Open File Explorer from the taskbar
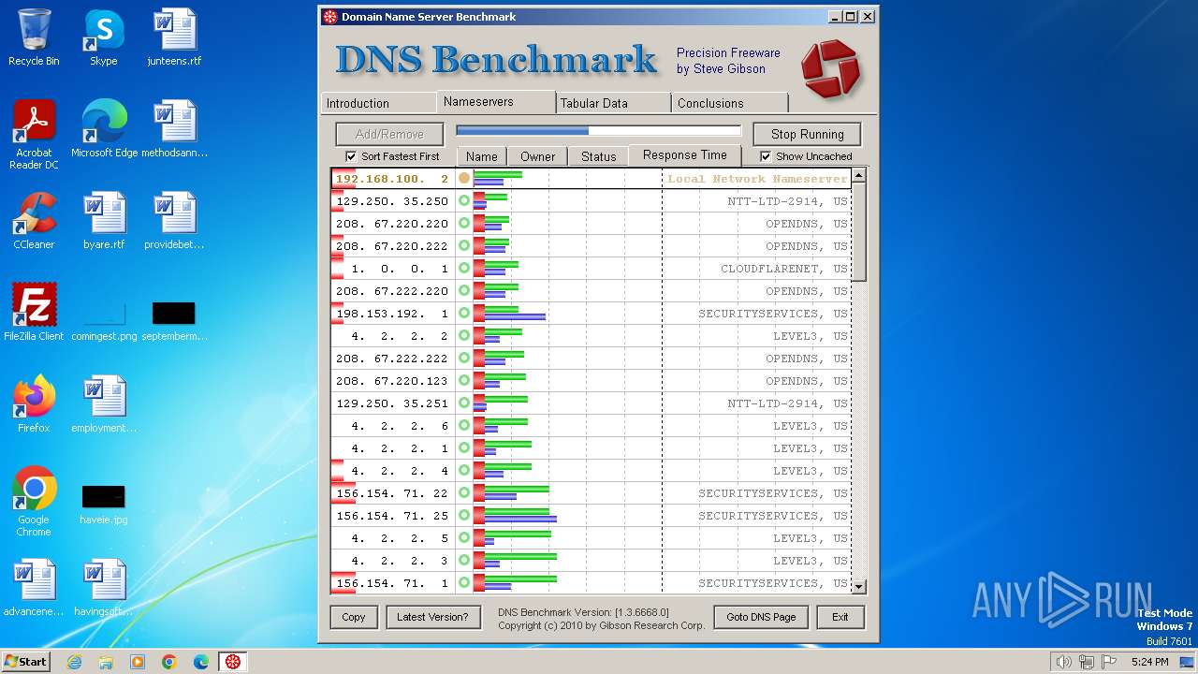1198x674 pixels. pyautogui.click(x=106, y=662)
